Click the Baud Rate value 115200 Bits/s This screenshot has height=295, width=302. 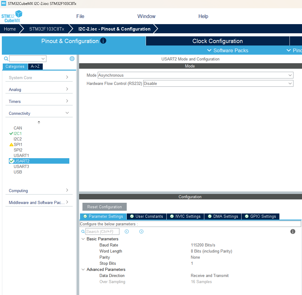coord(203,245)
